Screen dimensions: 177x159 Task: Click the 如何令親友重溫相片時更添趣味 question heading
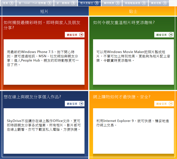click(124, 23)
